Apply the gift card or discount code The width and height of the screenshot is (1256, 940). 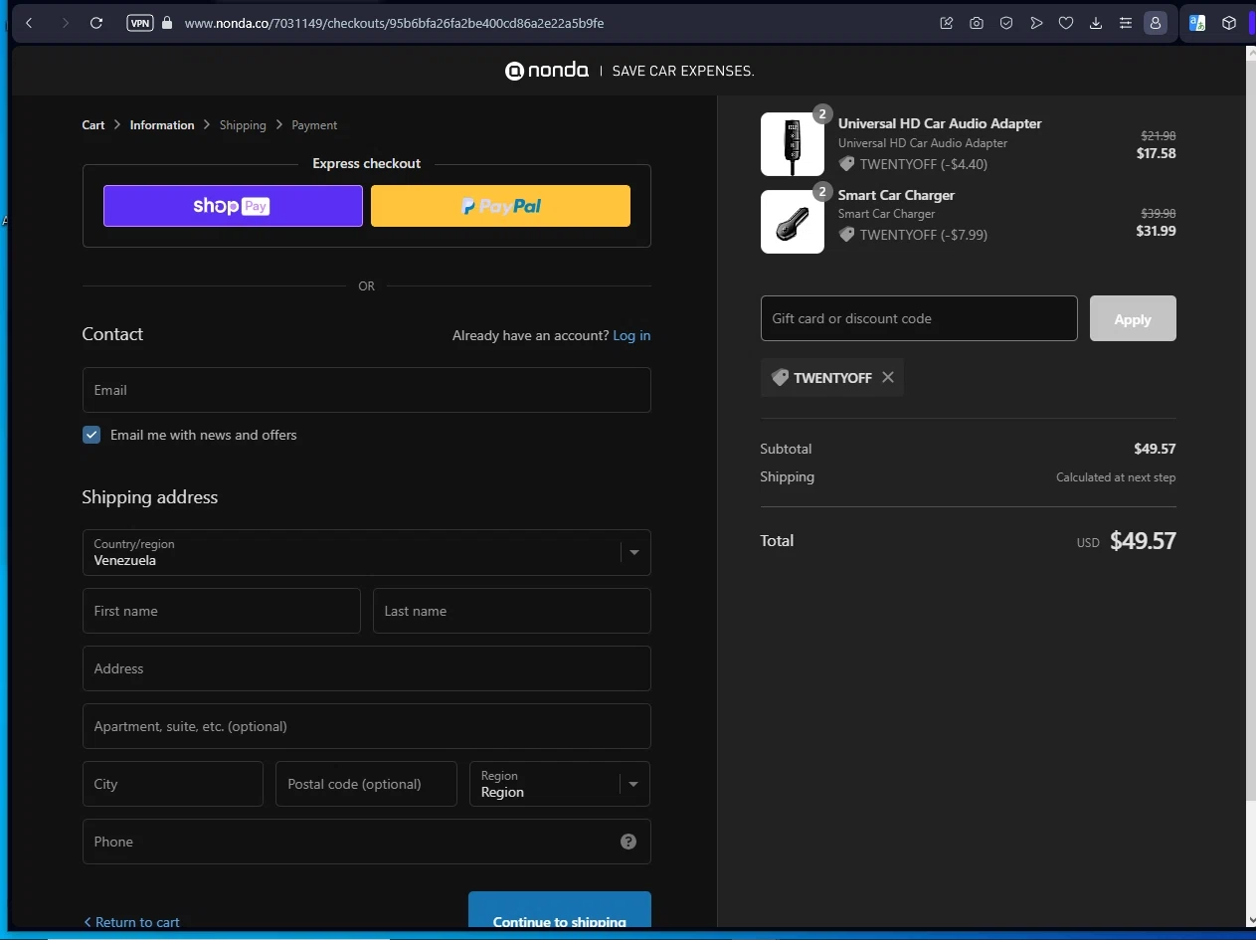pos(1133,318)
